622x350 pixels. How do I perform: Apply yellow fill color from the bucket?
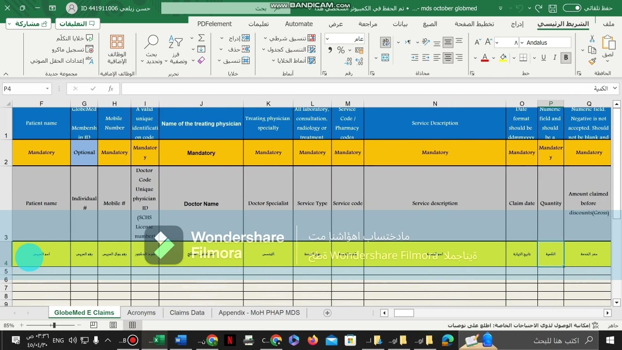click(503, 58)
